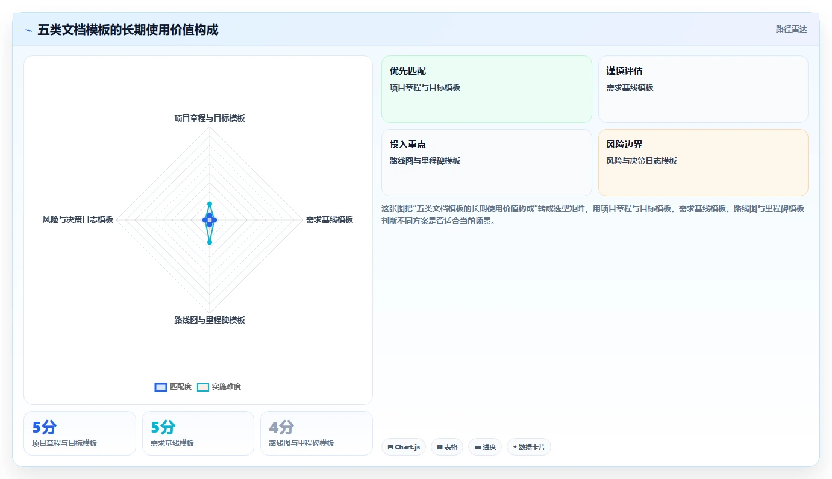Click the 数据卡片 tag chip
The height and width of the screenshot is (479, 832).
[529, 447]
